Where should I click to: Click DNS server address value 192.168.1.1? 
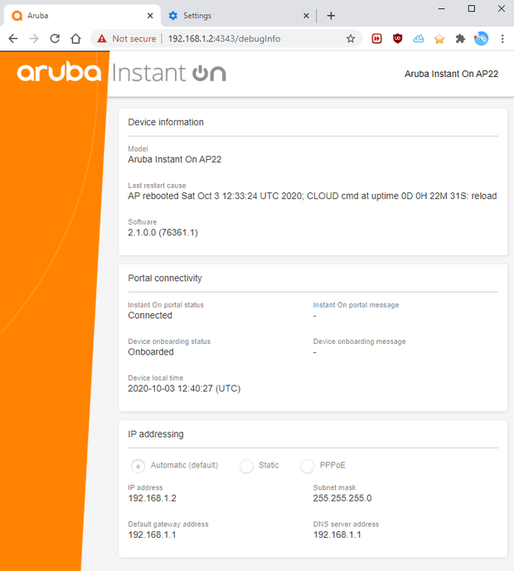tap(337, 535)
